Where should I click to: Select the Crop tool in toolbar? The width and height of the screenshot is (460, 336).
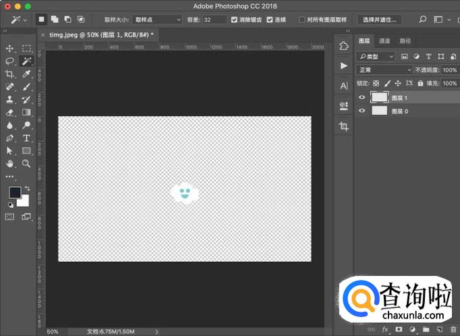(x=10, y=74)
